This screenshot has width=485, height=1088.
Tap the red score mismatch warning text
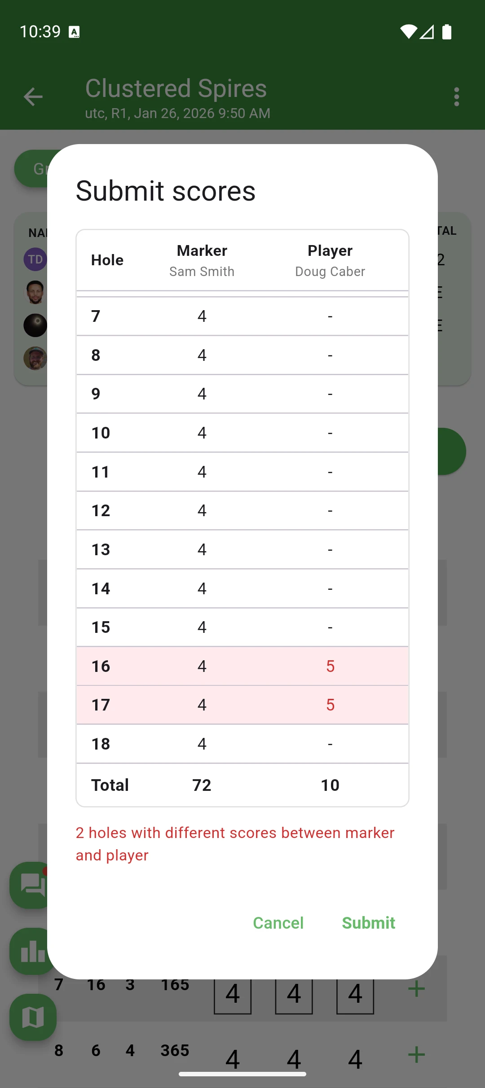(235, 844)
